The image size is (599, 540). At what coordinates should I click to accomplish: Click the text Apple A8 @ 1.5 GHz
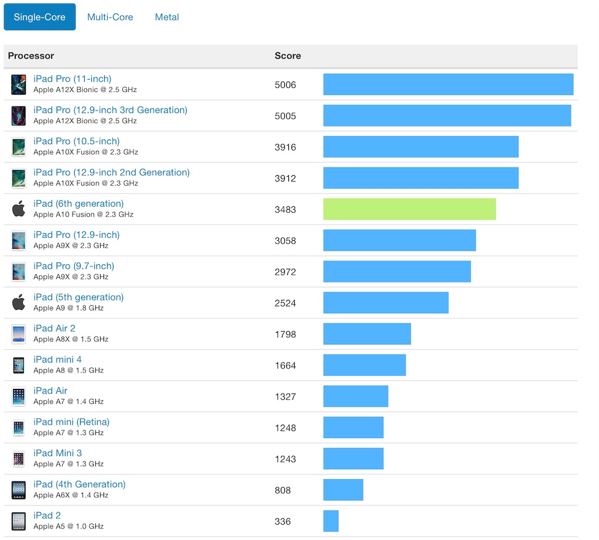coord(68,371)
